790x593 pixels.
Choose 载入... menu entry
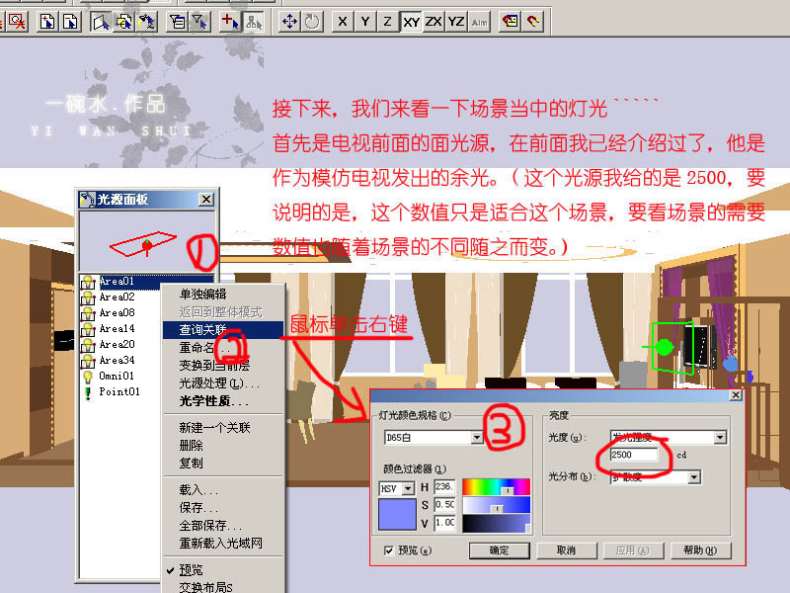[x=222, y=489]
